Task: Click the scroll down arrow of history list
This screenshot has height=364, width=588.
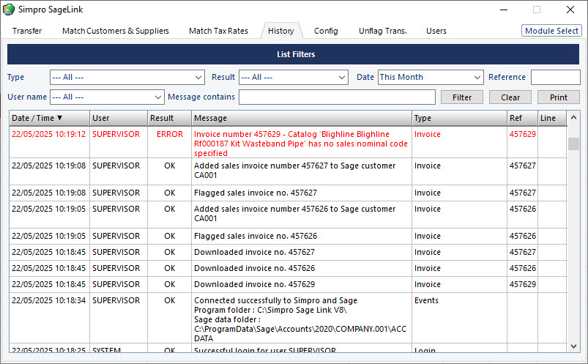Action: pos(574,346)
